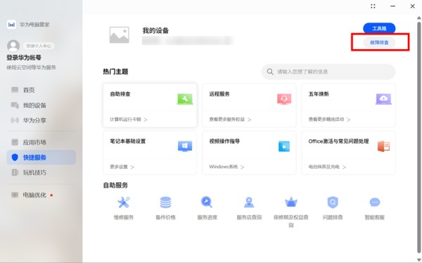This screenshot has width=422, height=263.
Task: Click the Windows laptop 笔记本基础设置 icon
Action: click(185, 146)
